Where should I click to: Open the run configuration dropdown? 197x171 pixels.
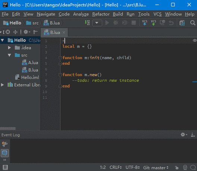click(x=97, y=23)
